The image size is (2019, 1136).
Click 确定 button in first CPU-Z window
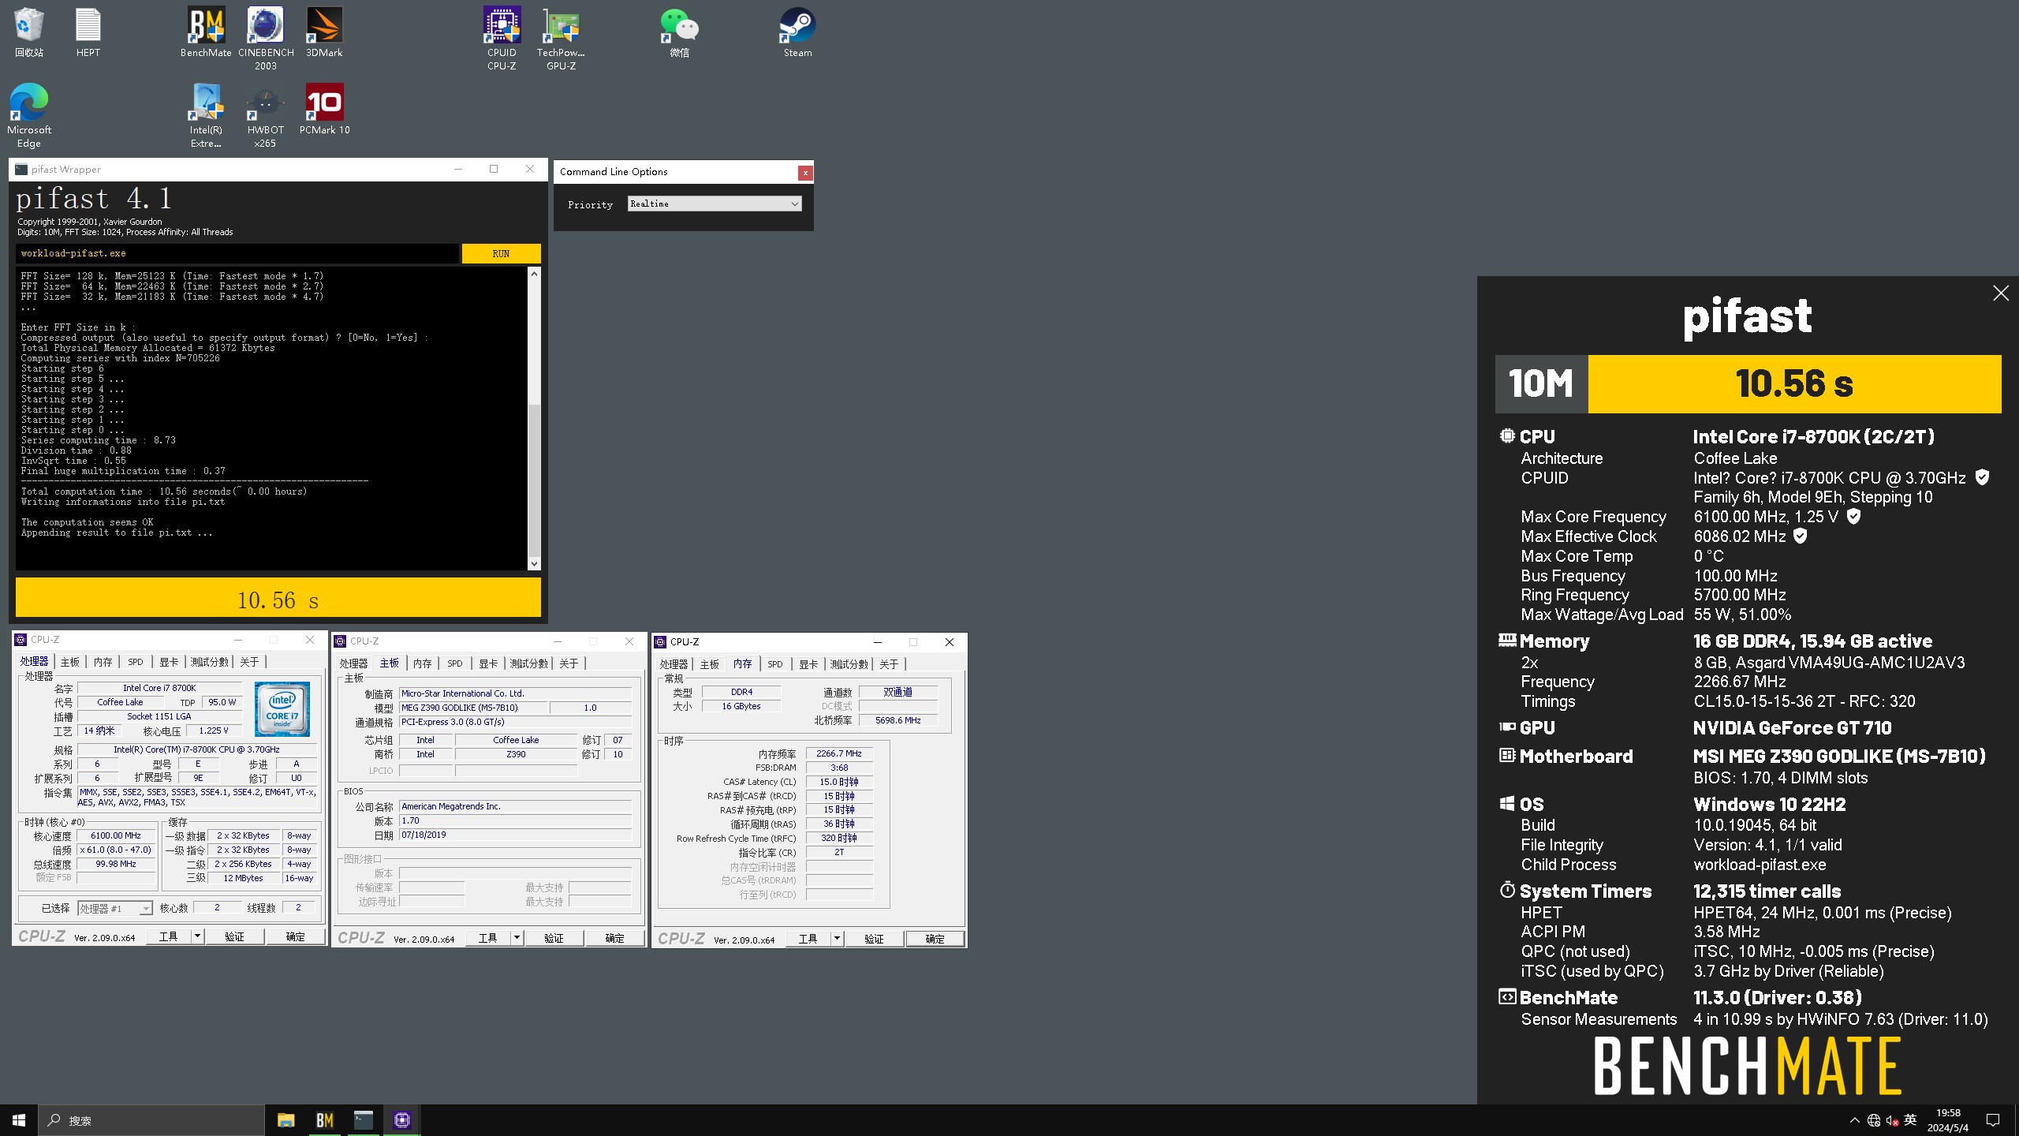pos(295,936)
